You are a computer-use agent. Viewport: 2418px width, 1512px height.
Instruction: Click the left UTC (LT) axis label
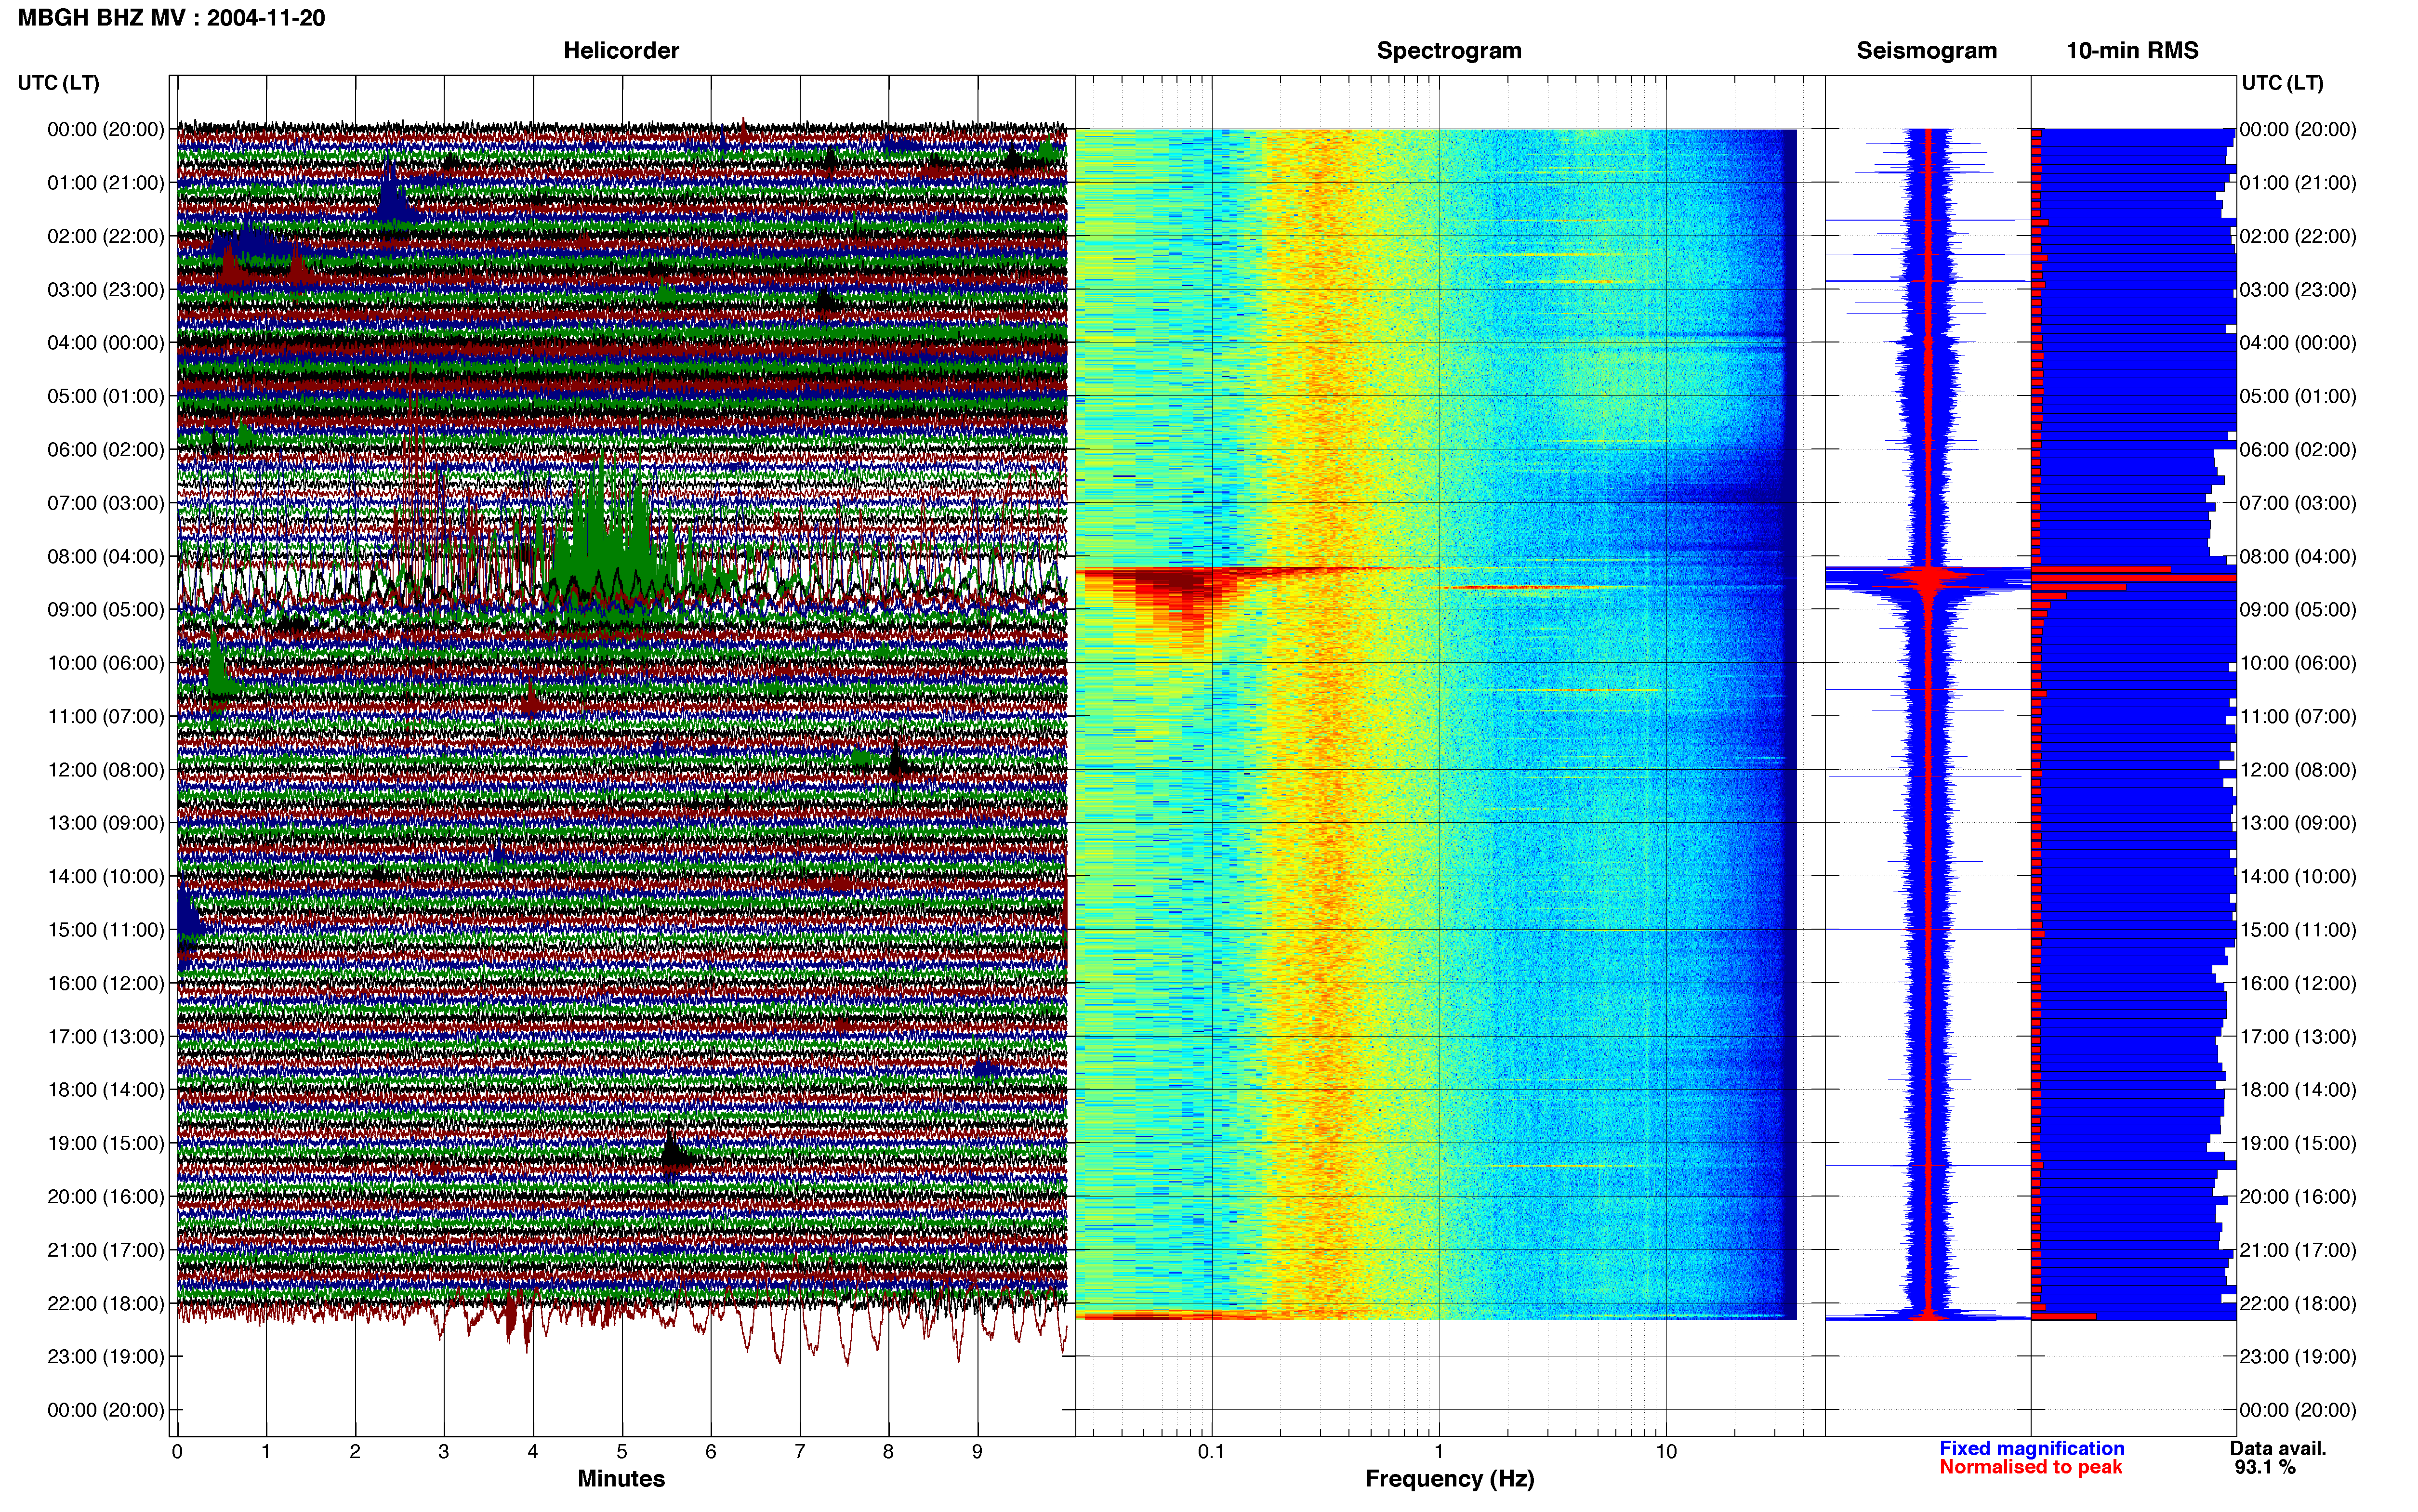click(x=58, y=83)
